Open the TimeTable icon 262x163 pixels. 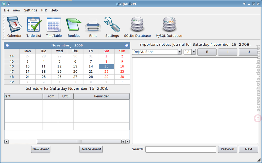[54, 27]
